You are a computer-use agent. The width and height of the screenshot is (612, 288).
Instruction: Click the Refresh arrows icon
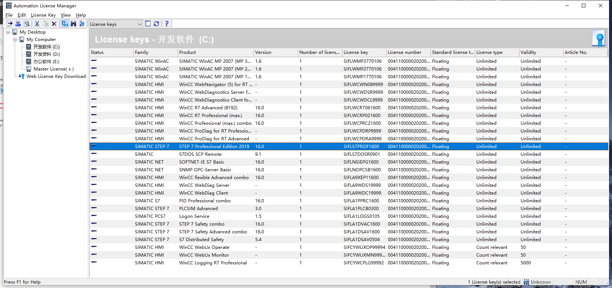coord(156,24)
